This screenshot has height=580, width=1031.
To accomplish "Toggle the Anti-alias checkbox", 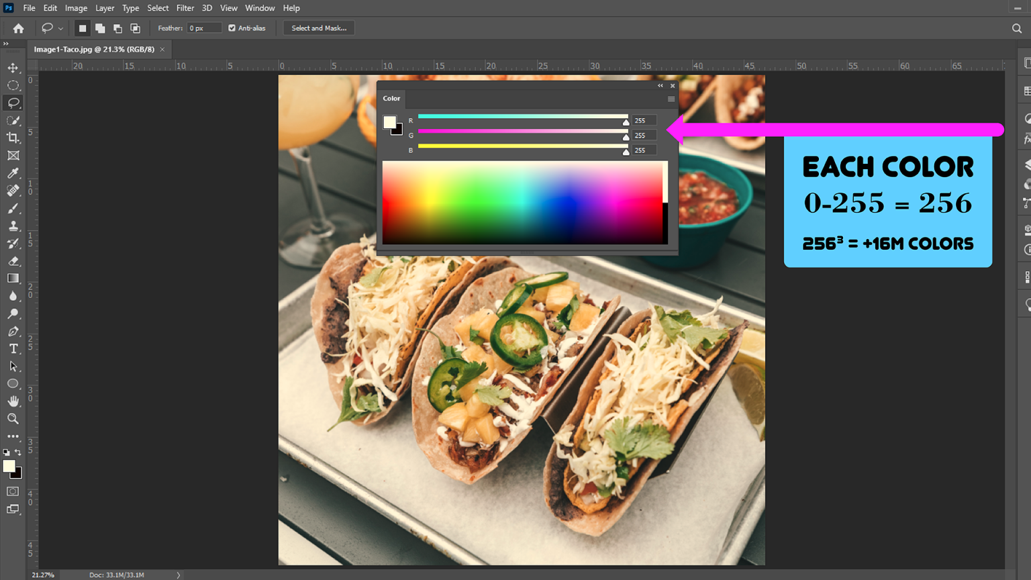I will click(232, 28).
